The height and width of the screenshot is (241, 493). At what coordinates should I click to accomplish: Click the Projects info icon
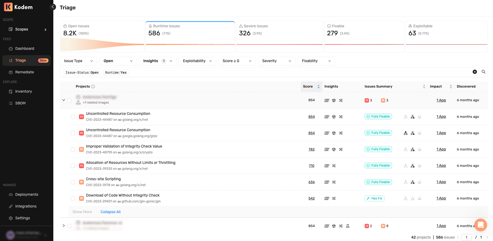coord(93,86)
